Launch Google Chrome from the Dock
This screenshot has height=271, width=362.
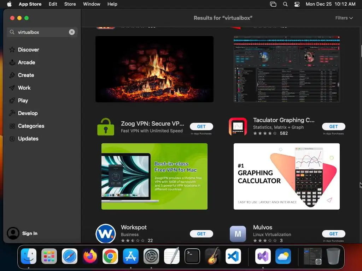click(x=110, y=256)
